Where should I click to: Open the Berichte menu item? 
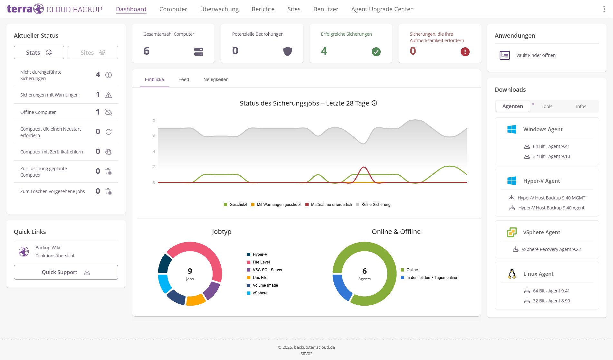pyautogui.click(x=263, y=9)
